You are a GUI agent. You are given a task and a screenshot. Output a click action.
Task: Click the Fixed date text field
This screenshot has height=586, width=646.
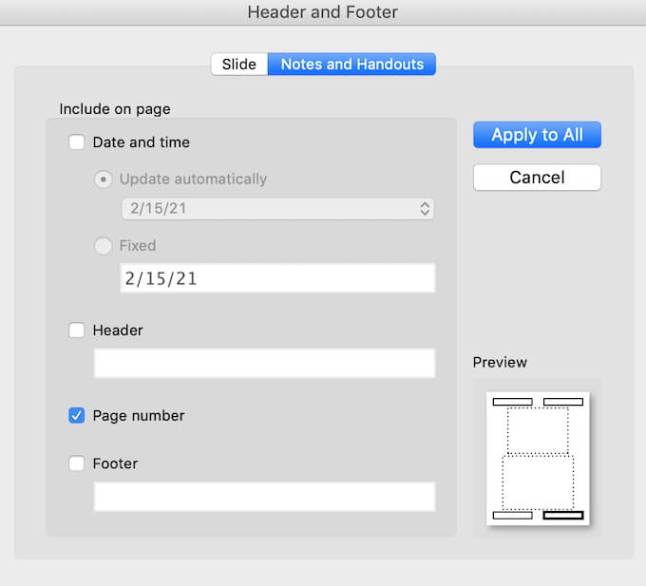tap(277, 278)
